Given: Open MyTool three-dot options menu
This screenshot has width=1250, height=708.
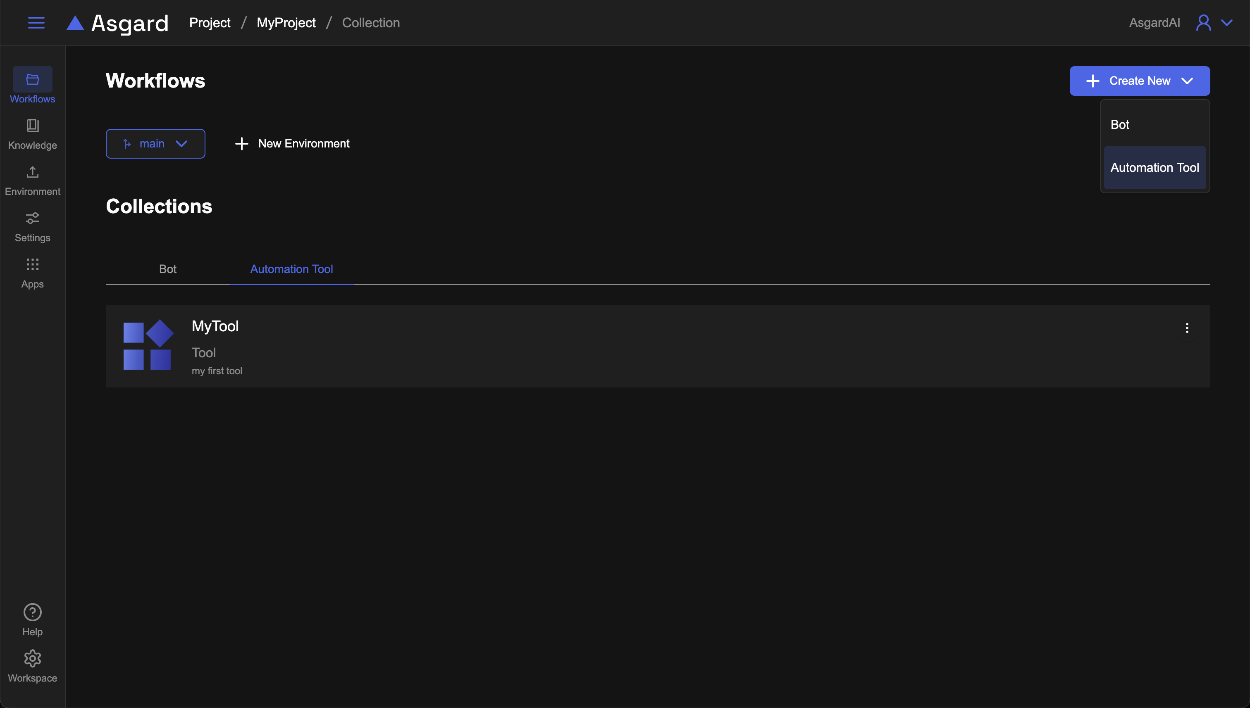Looking at the screenshot, I should 1187,328.
